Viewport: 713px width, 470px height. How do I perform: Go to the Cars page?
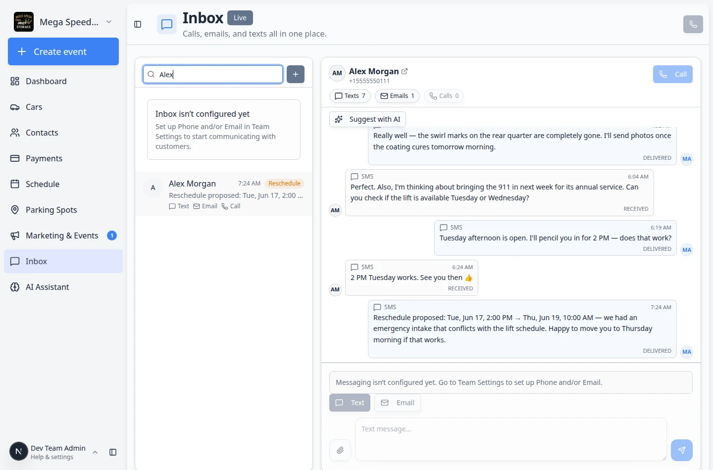(63, 107)
